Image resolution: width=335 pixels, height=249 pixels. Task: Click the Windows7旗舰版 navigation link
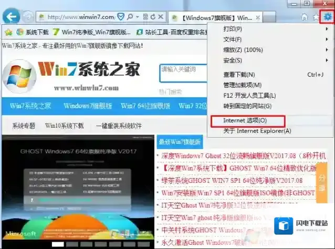[x=88, y=106]
